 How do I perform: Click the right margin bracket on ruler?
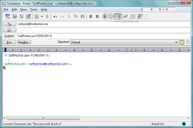[132, 50]
